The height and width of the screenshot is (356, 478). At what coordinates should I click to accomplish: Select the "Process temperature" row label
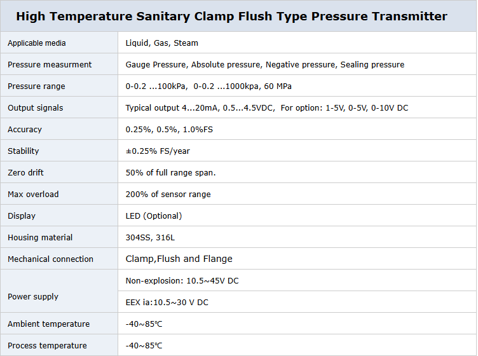[47, 346]
